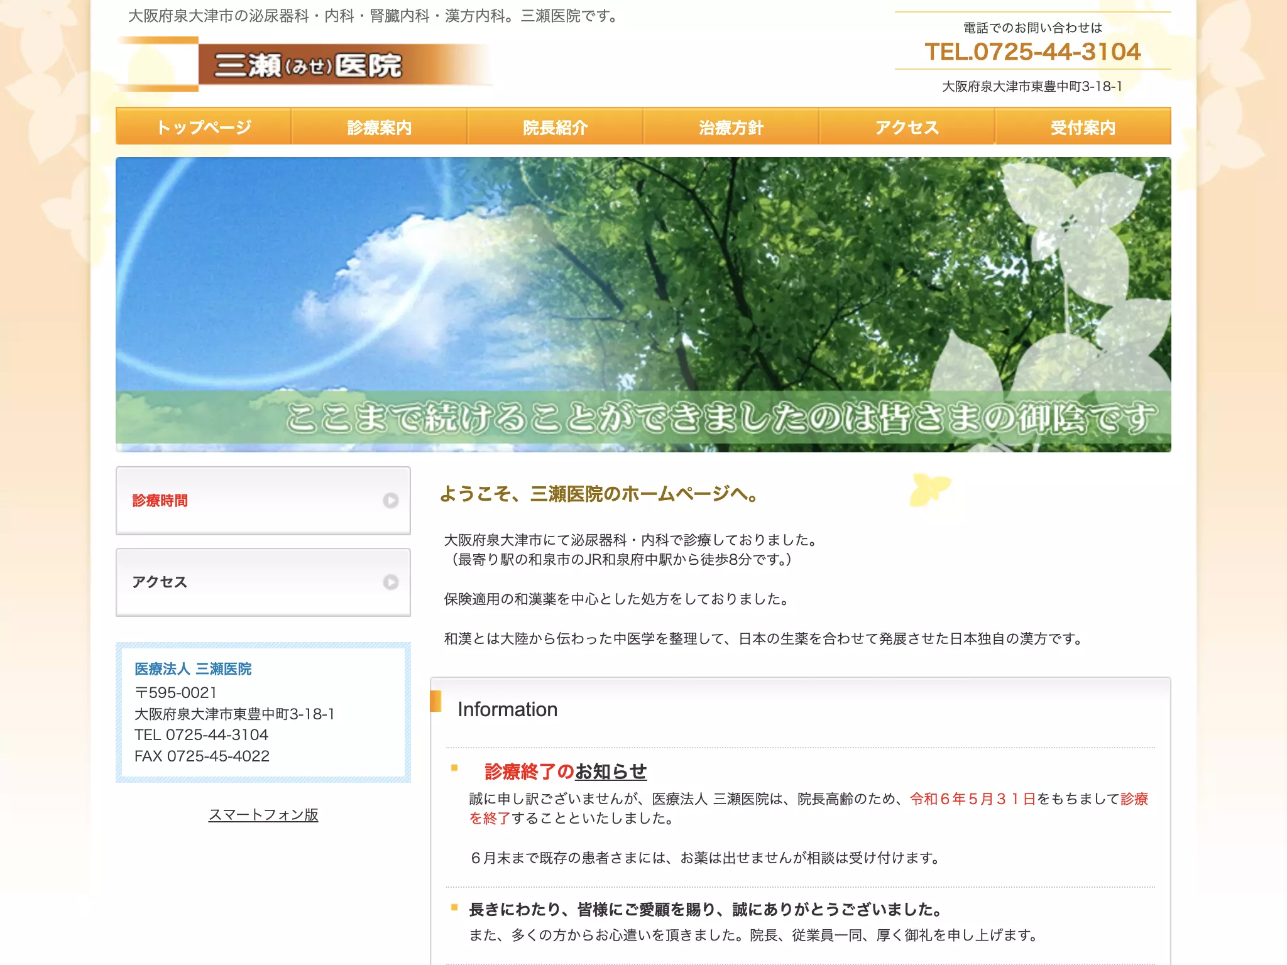This screenshot has height=965, width=1287.
Task: Click the arrow icon in sidebar アクセス box
Action: (391, 582)
